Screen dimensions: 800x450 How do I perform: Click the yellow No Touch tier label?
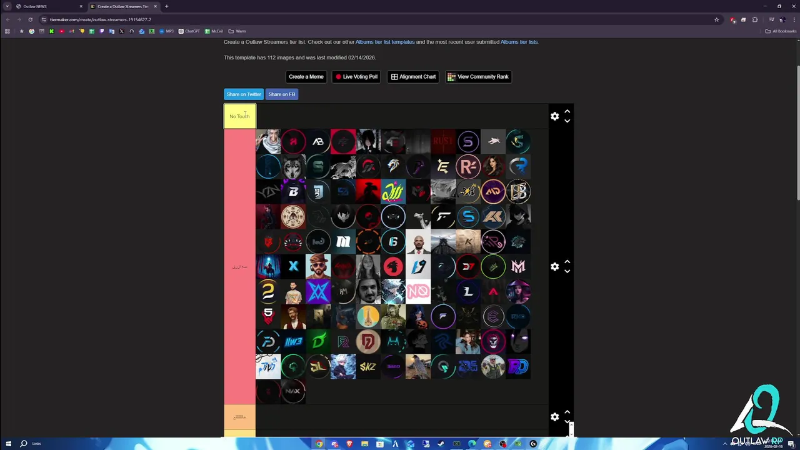239,116
